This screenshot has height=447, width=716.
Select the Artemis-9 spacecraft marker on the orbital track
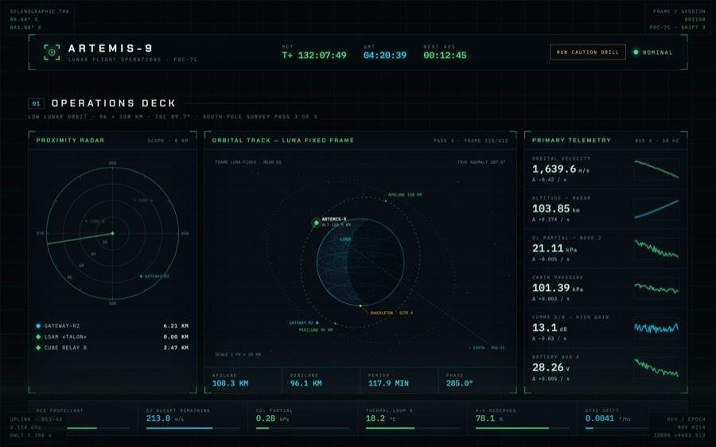click(x=316, y=223)
